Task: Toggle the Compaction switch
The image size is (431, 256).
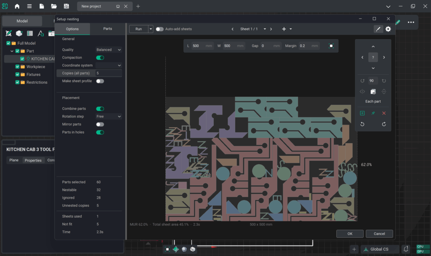Action: [100, 58]
